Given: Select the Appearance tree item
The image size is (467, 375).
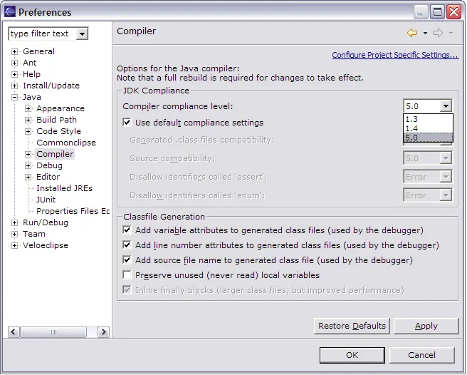Looking at the screenshot, I should 61,108.
